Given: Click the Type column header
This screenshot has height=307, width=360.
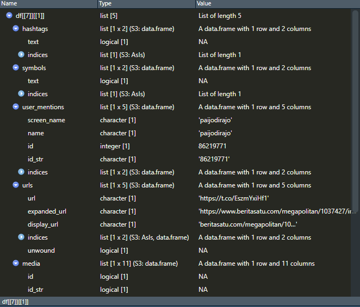Looking at the screenshot, I should click(x=146, y=4).
